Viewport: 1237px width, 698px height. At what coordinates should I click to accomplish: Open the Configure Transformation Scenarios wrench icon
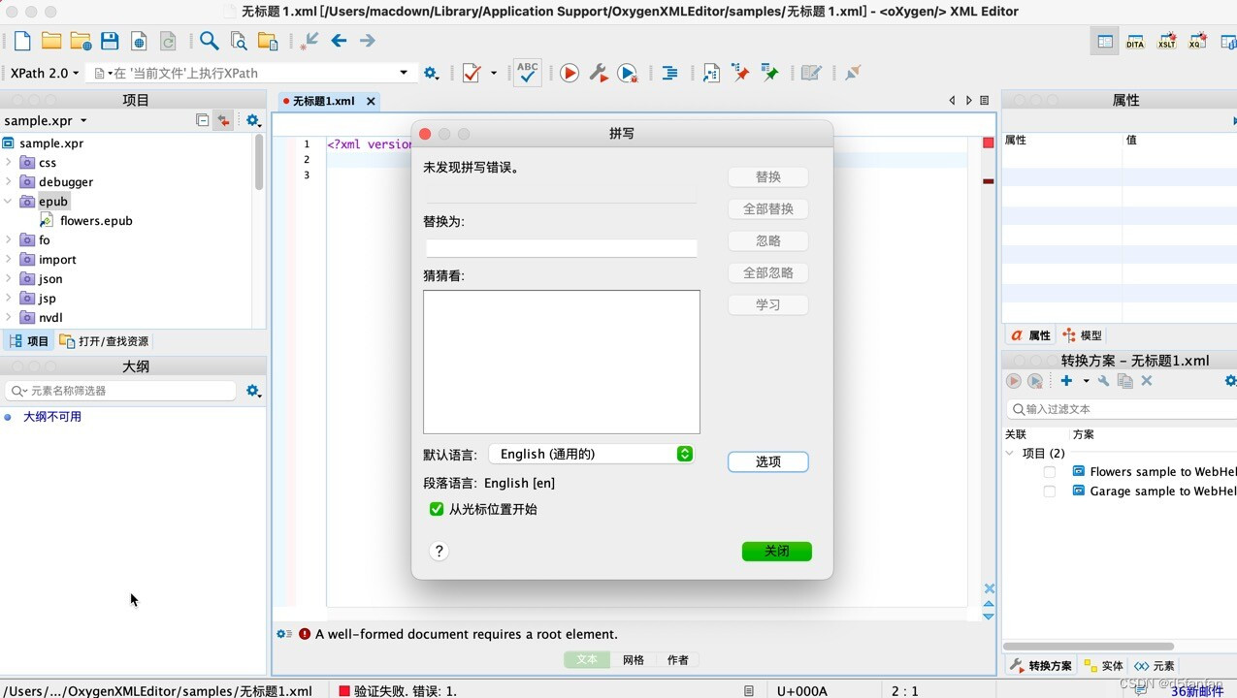coord(600,74)
